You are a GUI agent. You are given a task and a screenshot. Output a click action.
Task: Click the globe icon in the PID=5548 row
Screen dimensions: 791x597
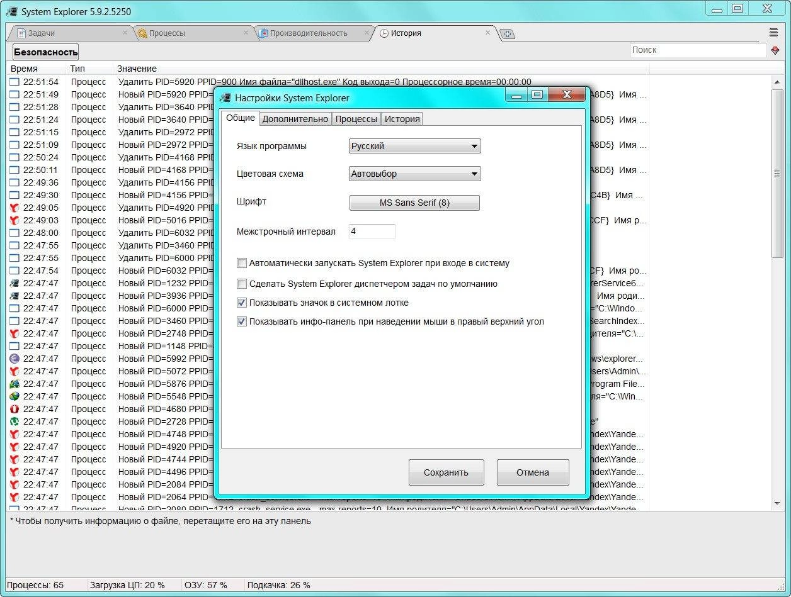[14, 396]
